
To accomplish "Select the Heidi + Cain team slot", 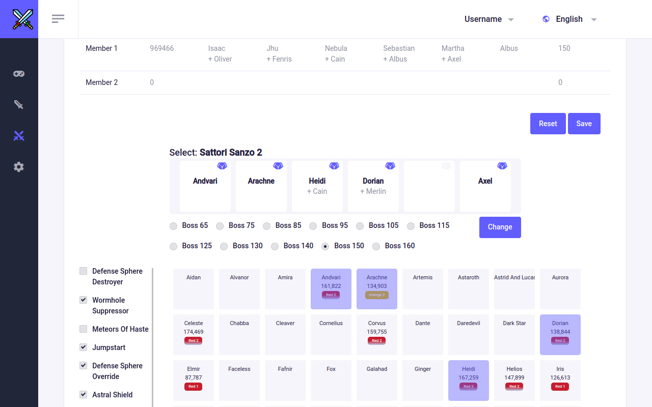I will [x=317, y=186].
